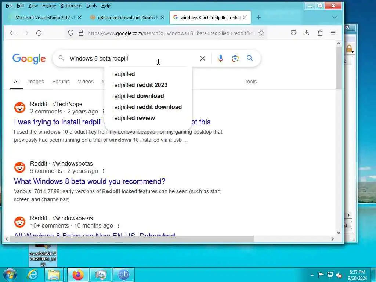This screenshot has height=282, width=376.
Task: Close the qBittorrent download tab
Action: (162, 18)
